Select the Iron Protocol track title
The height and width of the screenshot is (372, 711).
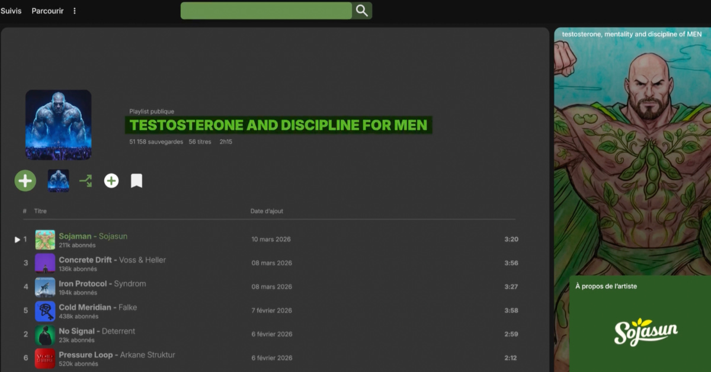[83, 284]
